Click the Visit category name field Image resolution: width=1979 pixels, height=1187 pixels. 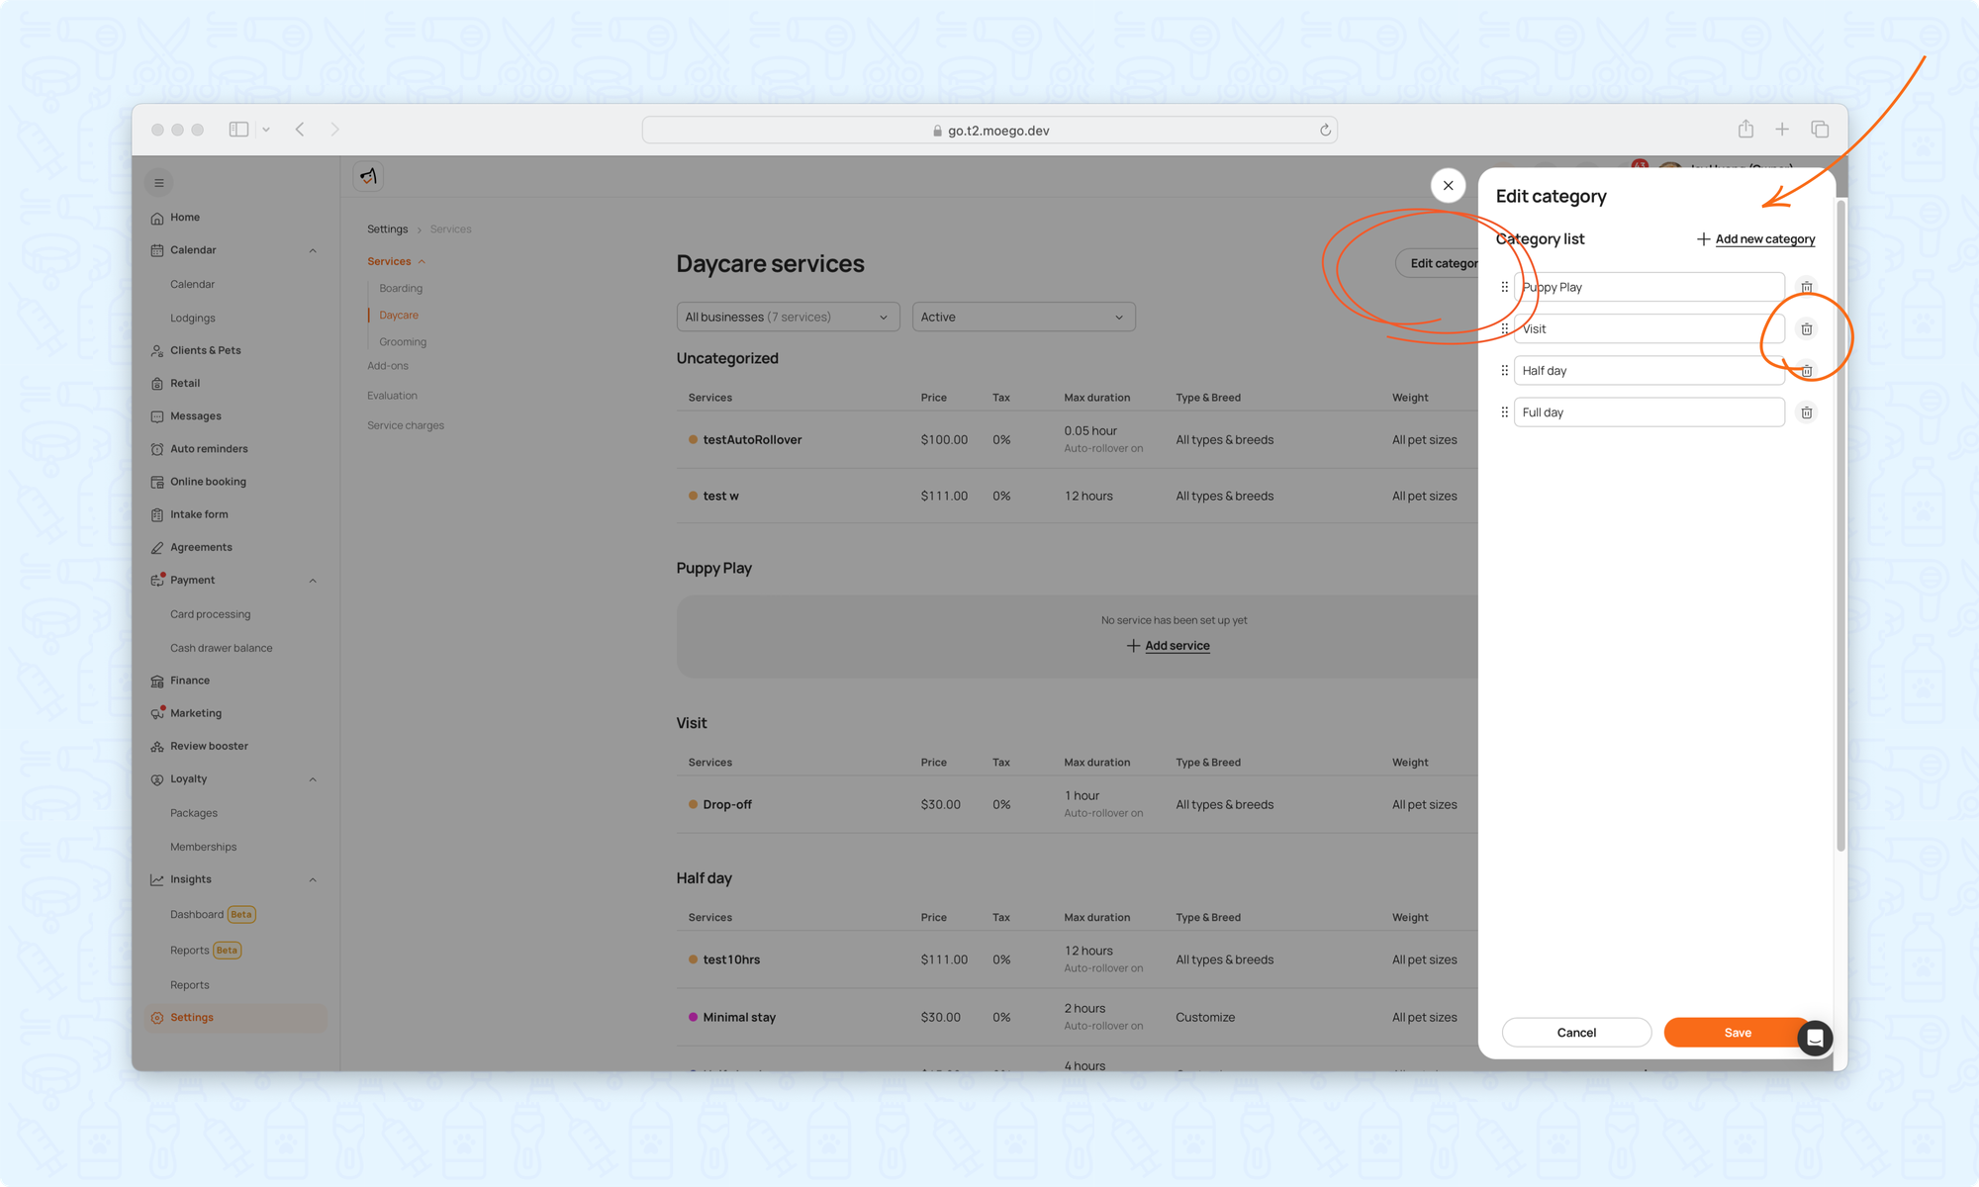click(1648, 328)
